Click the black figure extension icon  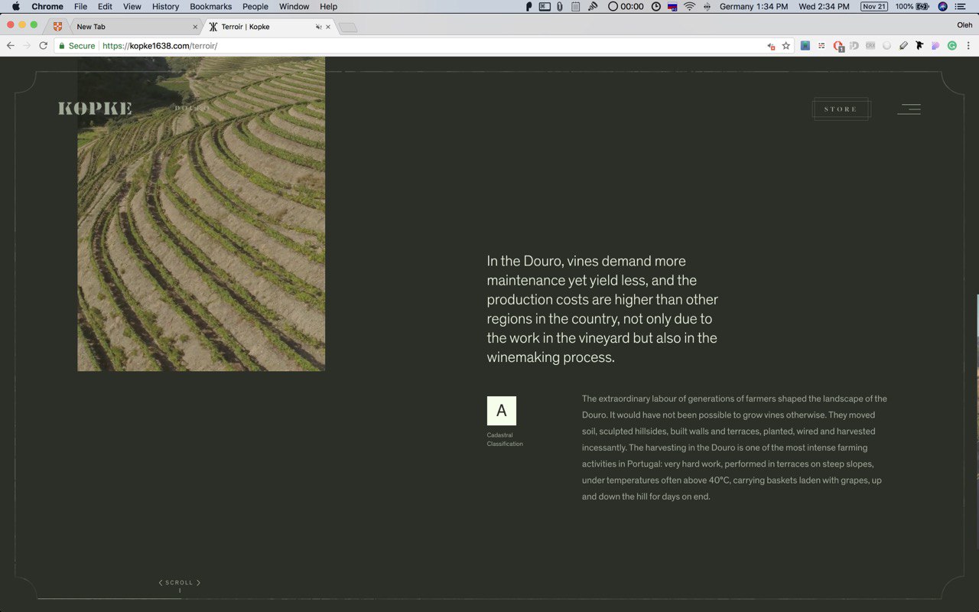pyautogui.click(x=919, y=46)
